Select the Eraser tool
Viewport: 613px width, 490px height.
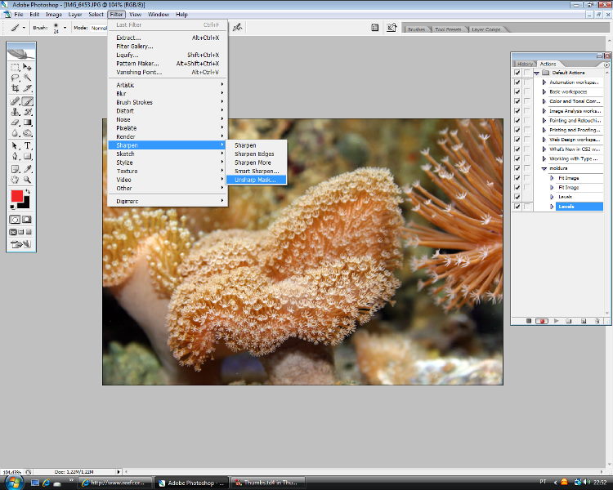tap(15, 122)
